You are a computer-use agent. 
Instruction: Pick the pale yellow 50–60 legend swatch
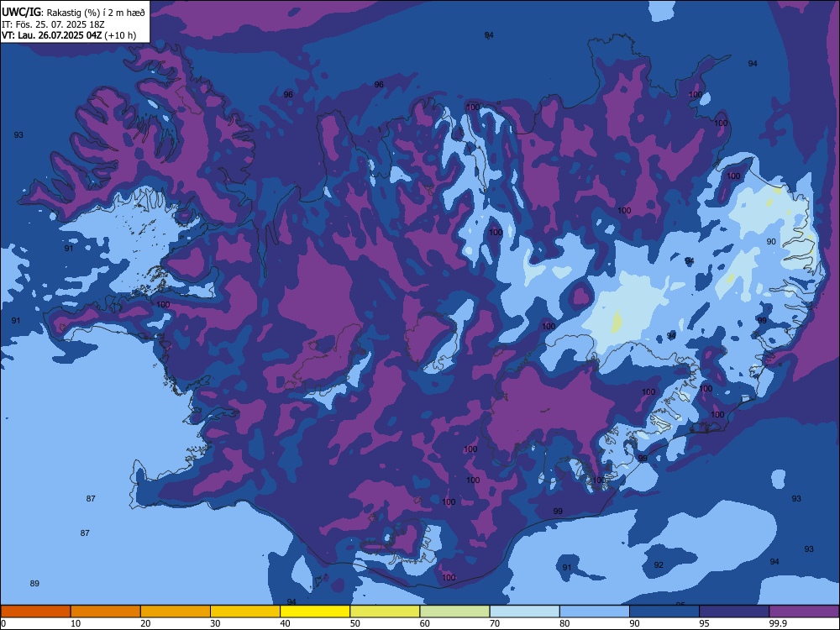click(x=385, y=612)
